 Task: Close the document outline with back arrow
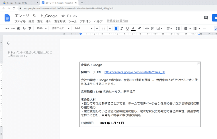point(9,43)
